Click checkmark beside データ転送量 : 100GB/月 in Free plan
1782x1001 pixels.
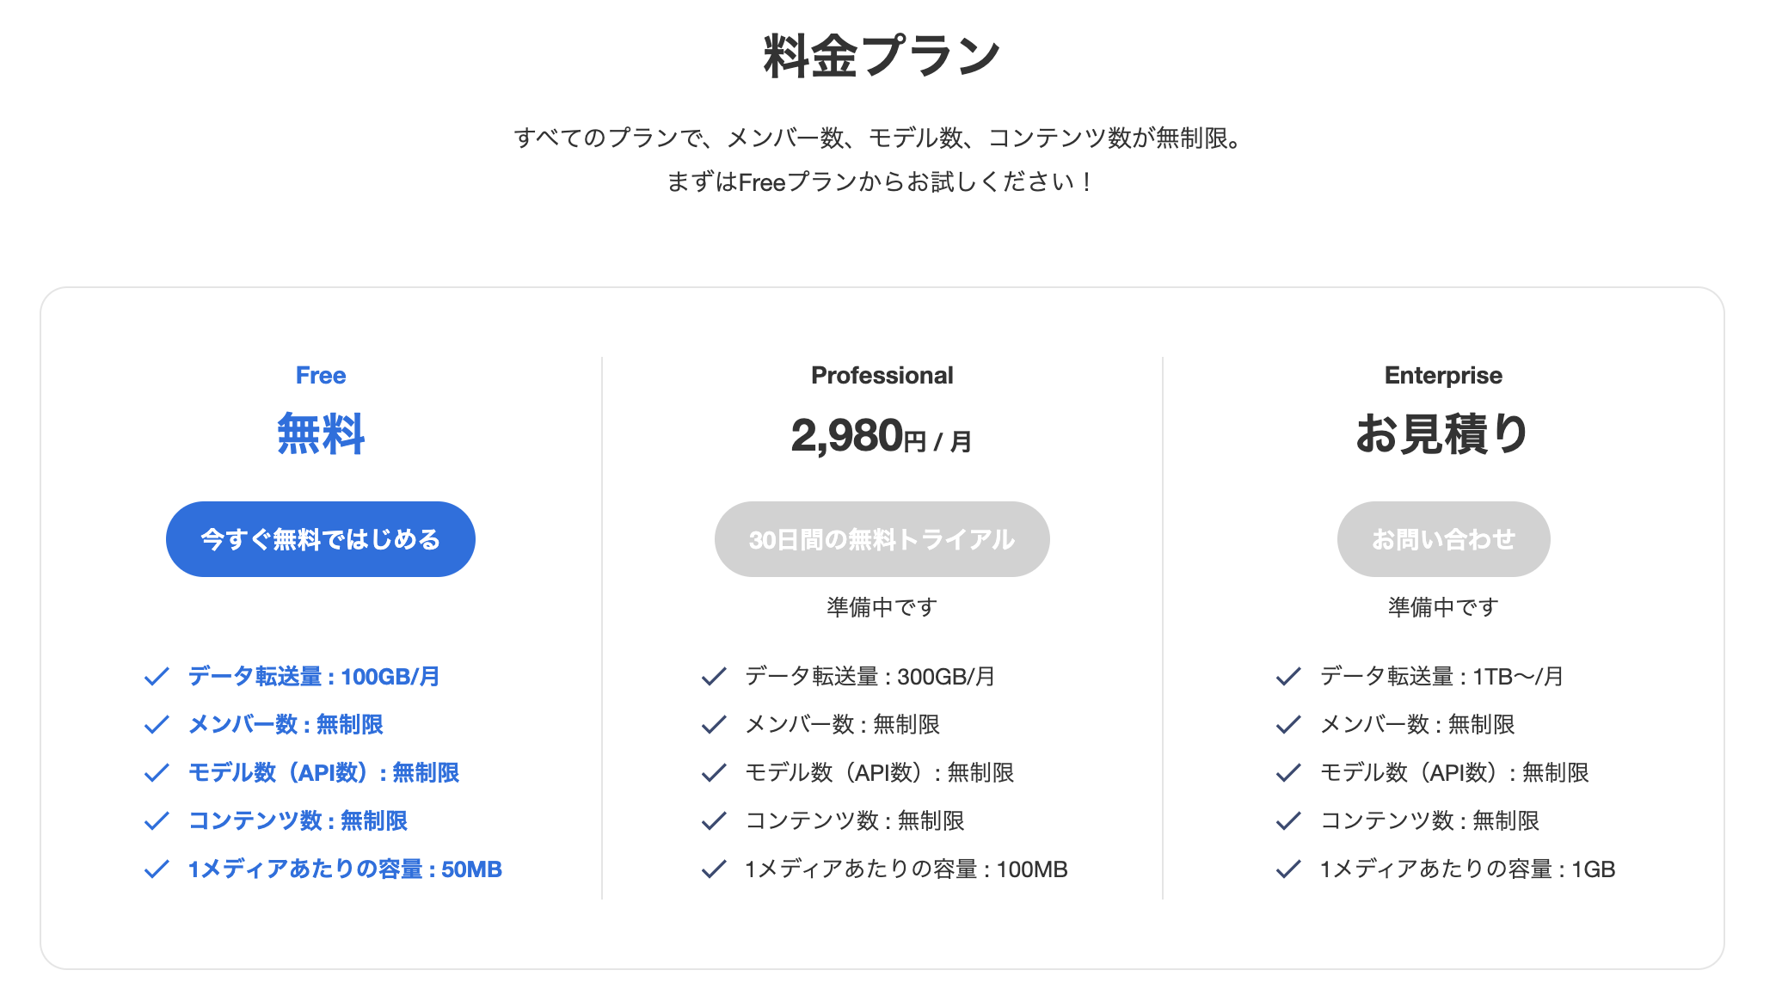coord(156,678)
